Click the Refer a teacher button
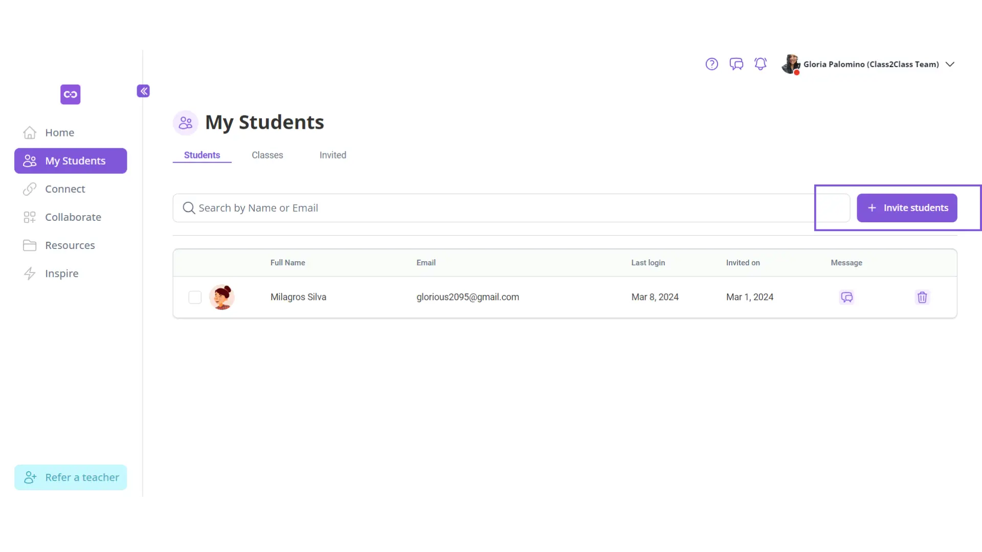 [71, 477]
